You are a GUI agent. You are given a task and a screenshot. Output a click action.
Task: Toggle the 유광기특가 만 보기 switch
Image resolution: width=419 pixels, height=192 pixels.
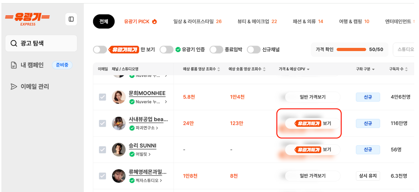tap(100, 50)
